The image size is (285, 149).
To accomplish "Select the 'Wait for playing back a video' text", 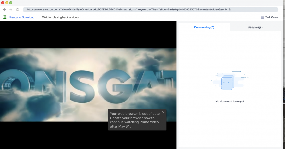I will [x=60, y=17].
